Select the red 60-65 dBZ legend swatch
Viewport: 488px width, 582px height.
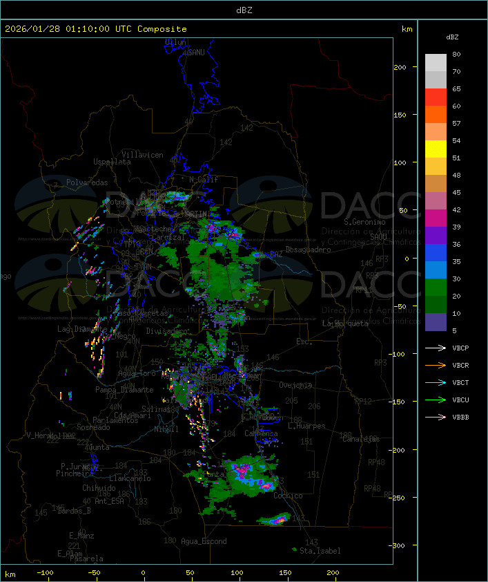pos(436,97)
